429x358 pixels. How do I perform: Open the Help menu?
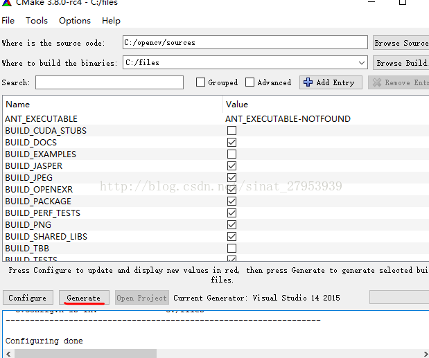pyautogui.click(x=111, y=21)
